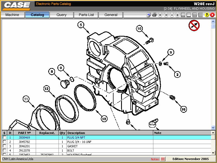217x163 pixels.
Task: Click the red crossed-out arrow icon
Action: pyautogui.click(x=194, y=25)
